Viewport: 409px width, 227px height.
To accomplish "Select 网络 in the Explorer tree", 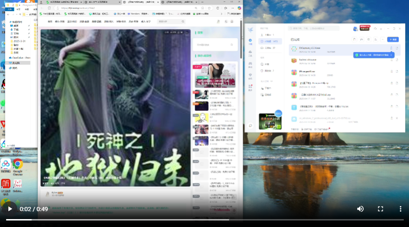I will point(15,68).
